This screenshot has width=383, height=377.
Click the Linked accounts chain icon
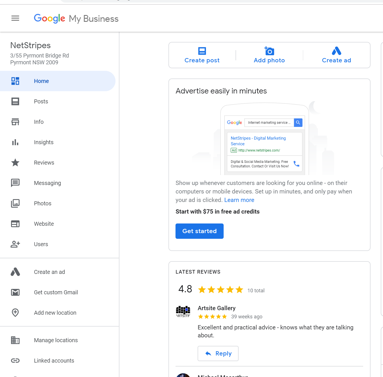(x=15, y=361)
